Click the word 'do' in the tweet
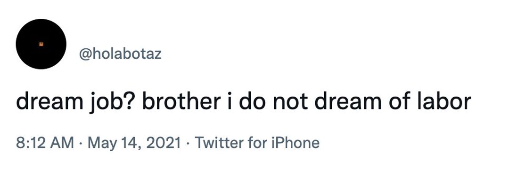Image resolution: width=509 pixels, height=169 pixels. click(x=253, y=101)
